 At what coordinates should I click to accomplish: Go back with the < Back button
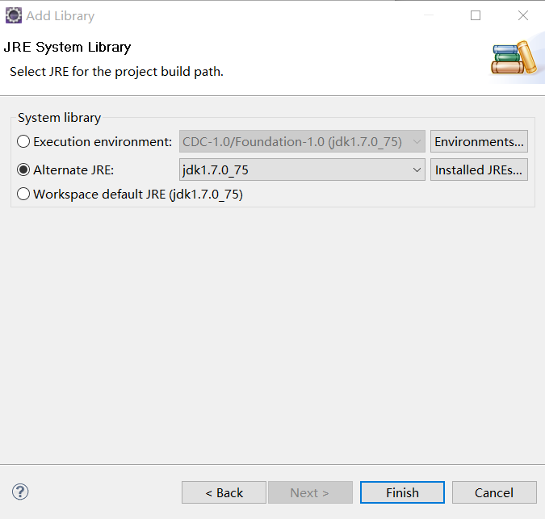(x=224, y=492)
